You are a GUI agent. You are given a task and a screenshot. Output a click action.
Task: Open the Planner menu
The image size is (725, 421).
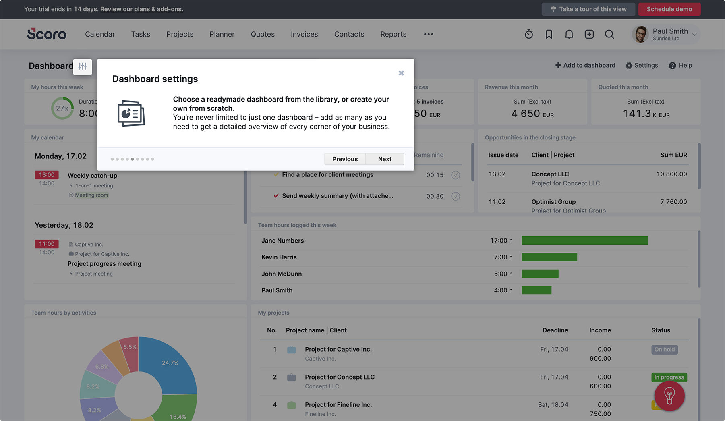[222, 34]
